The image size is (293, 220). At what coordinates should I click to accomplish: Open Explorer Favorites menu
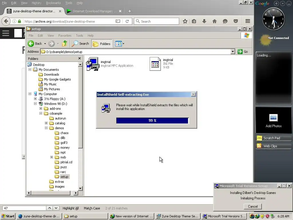[x=65, y=36]
